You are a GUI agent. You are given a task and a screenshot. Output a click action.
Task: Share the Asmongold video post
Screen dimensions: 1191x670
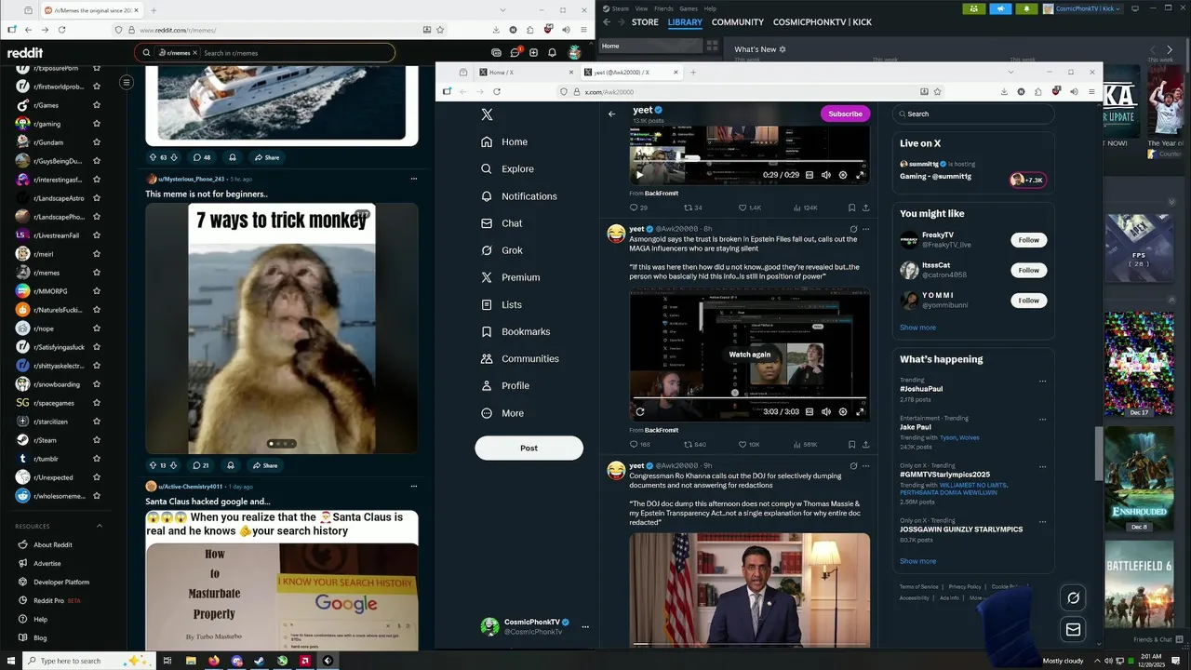[865, 445]
